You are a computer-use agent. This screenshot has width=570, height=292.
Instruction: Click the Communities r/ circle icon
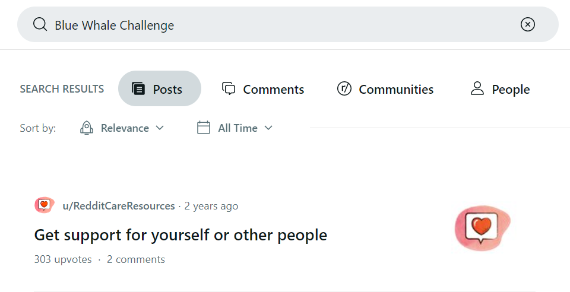[x=344, y=88]
